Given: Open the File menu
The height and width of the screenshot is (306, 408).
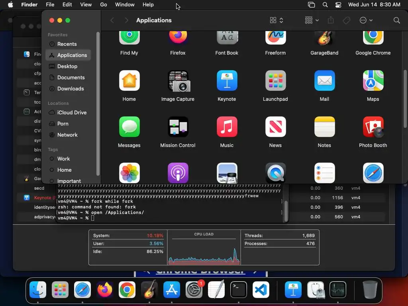Looking at the screenshot, I should (50, 5).
